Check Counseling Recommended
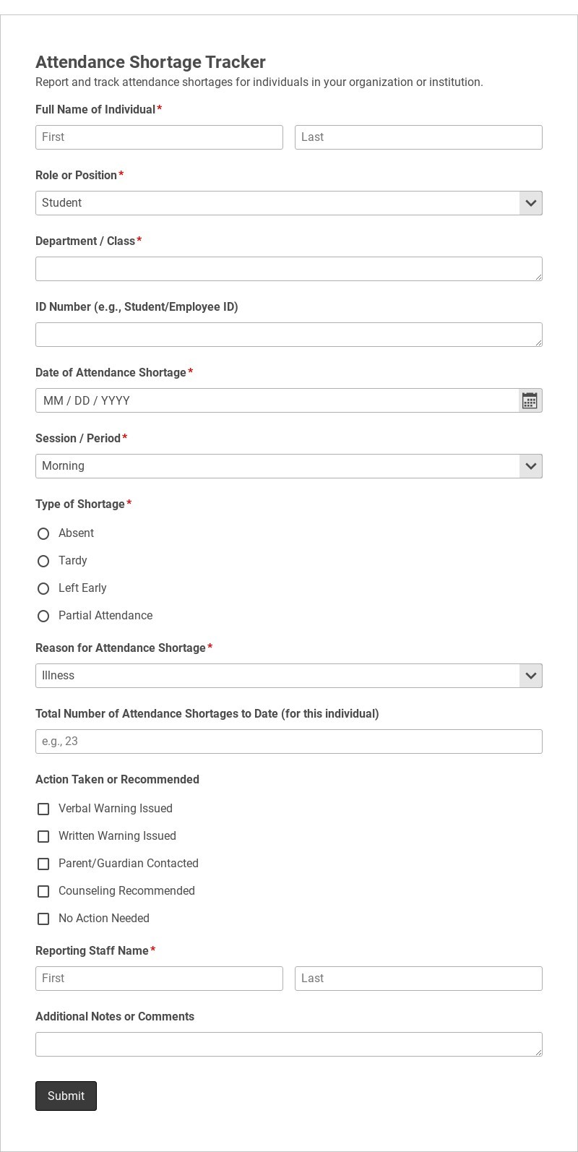Screen dimensions: 578x1152 43,891
